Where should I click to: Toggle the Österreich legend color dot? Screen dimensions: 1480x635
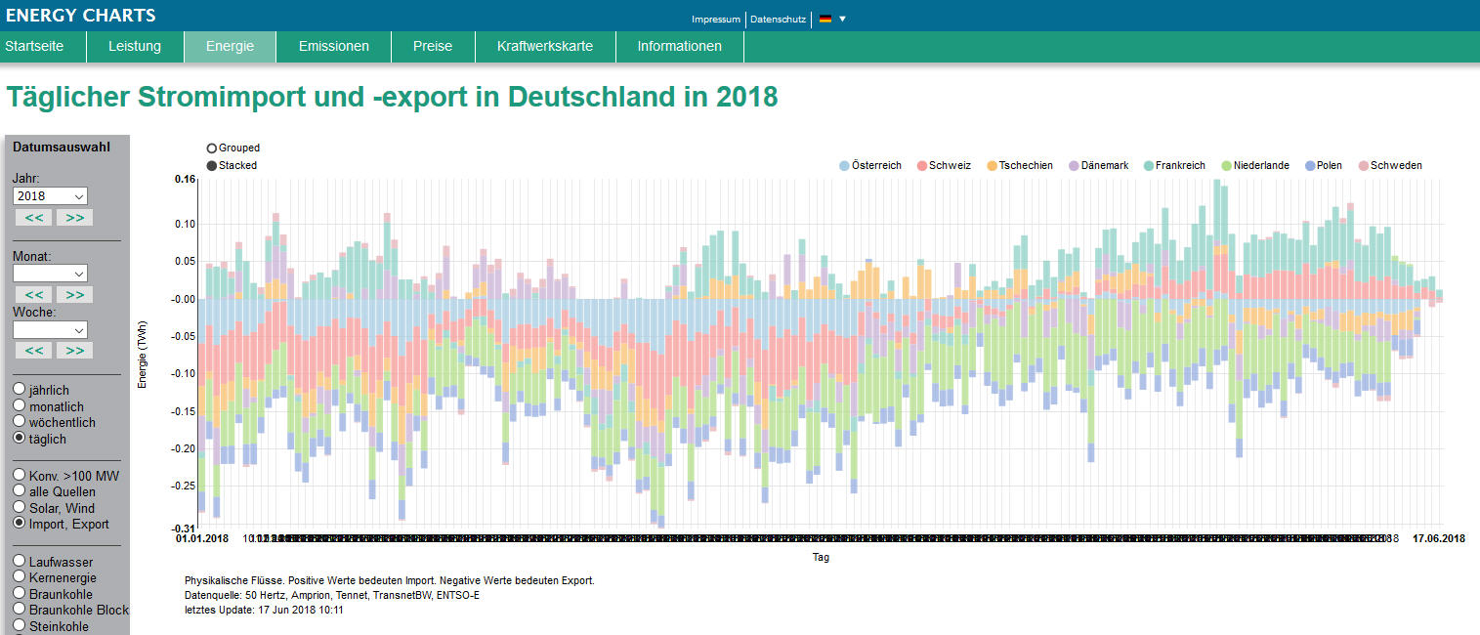[845, 166]
